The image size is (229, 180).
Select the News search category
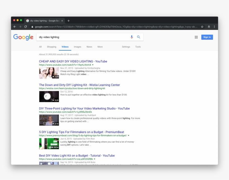[x=89, y=47]
